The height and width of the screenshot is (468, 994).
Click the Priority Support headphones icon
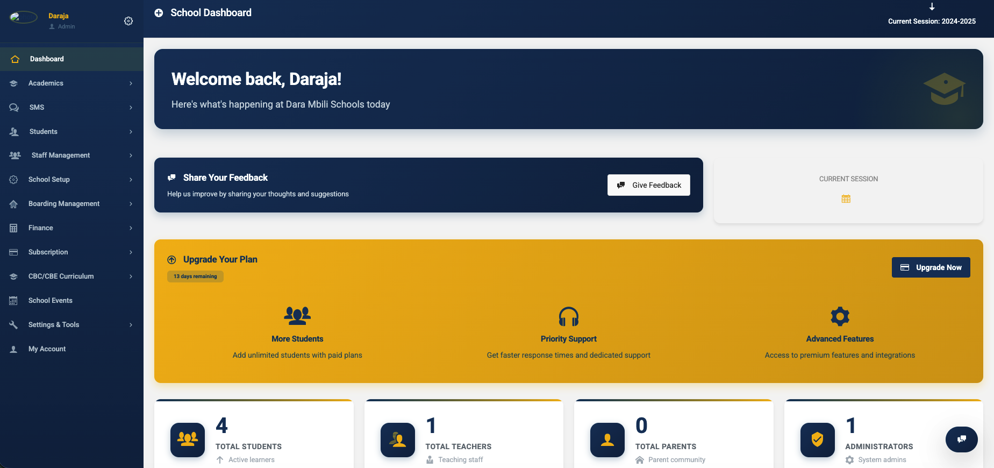click(x=569, y=316)
